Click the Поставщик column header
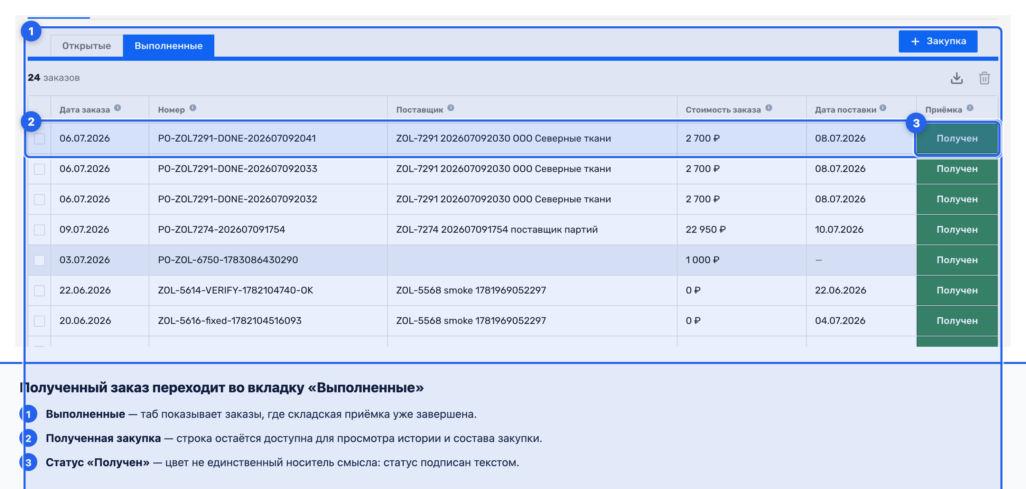Image resolution: width=1026 pixels, height=489 pixels. click(x=419, y=110)
